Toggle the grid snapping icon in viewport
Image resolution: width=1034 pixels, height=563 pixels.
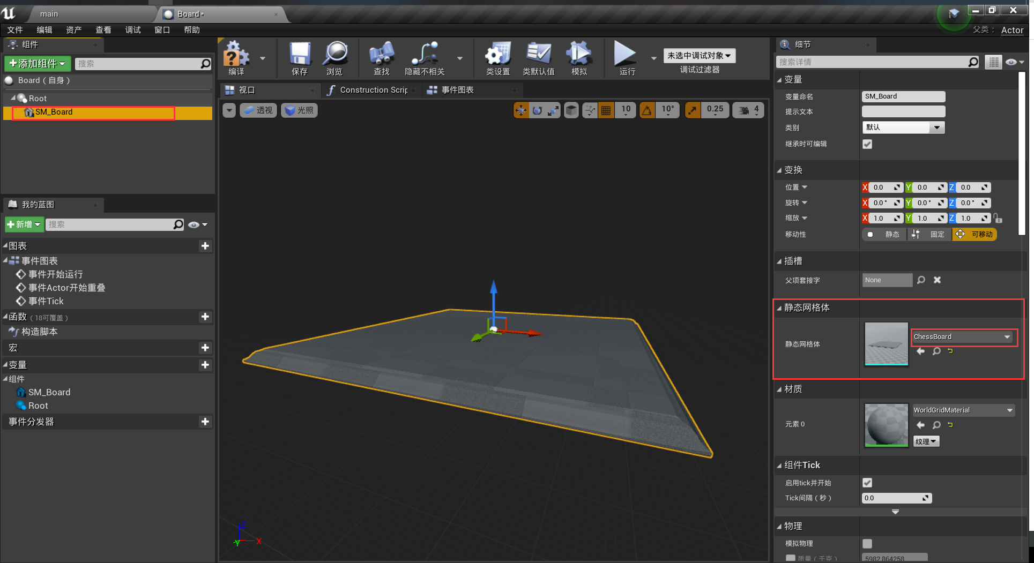(606, 110)
